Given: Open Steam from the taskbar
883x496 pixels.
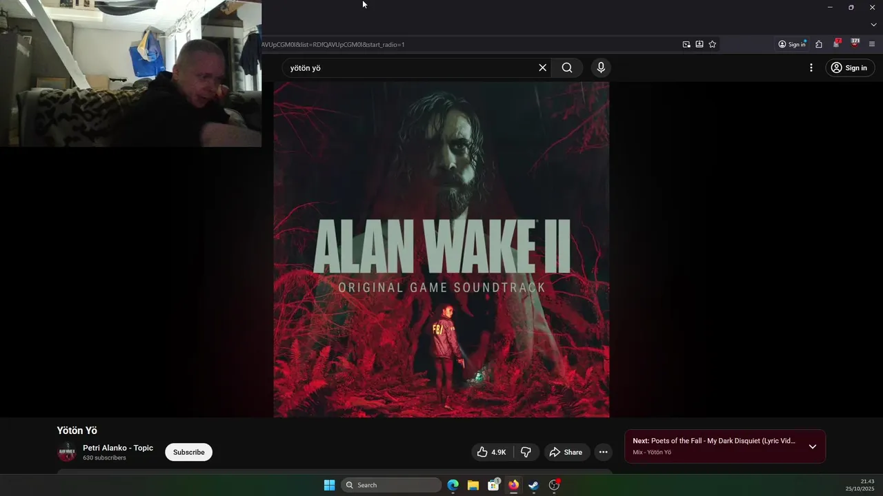Looking at the screenshot, I should 533,485.
